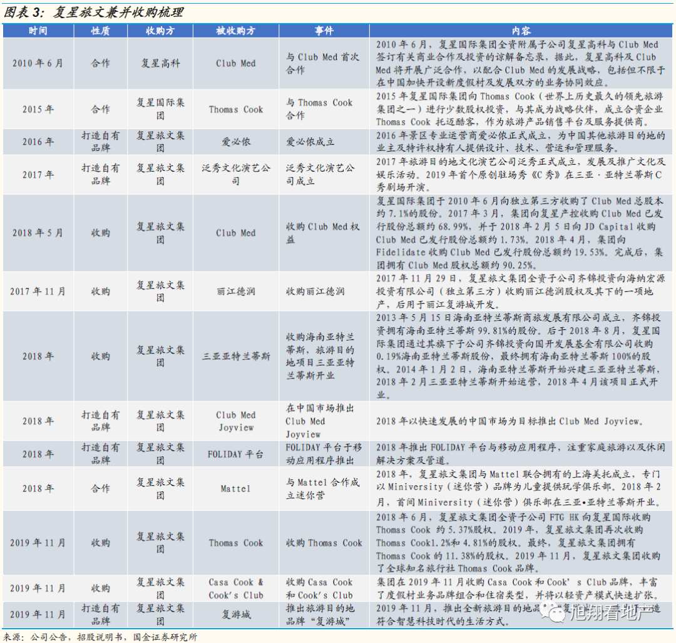Click the Club Med Joyview target cell
676x643 pixels.
click(x=236, y=421)
